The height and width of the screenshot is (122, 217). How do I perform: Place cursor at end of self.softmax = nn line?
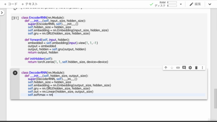(x=53, y=95)
